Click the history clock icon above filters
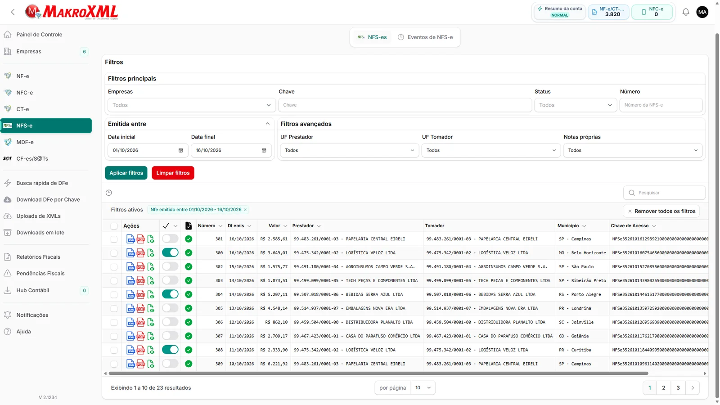720x405 pixels. [x=109, y=193]
